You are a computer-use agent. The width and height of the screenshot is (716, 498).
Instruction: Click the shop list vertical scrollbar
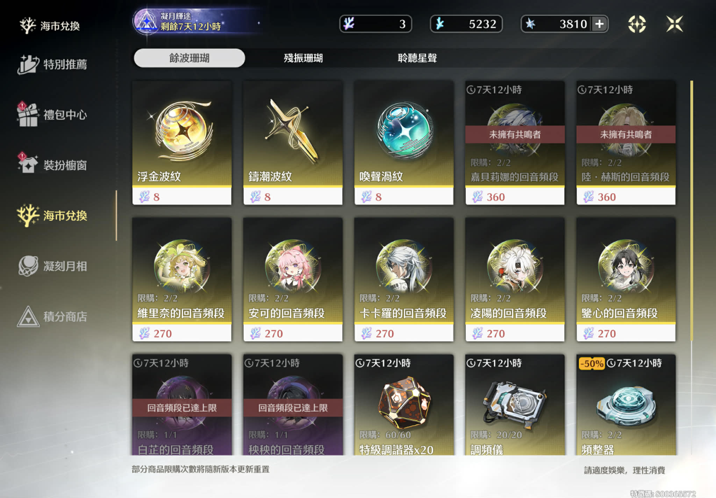[x=692, y=211]
